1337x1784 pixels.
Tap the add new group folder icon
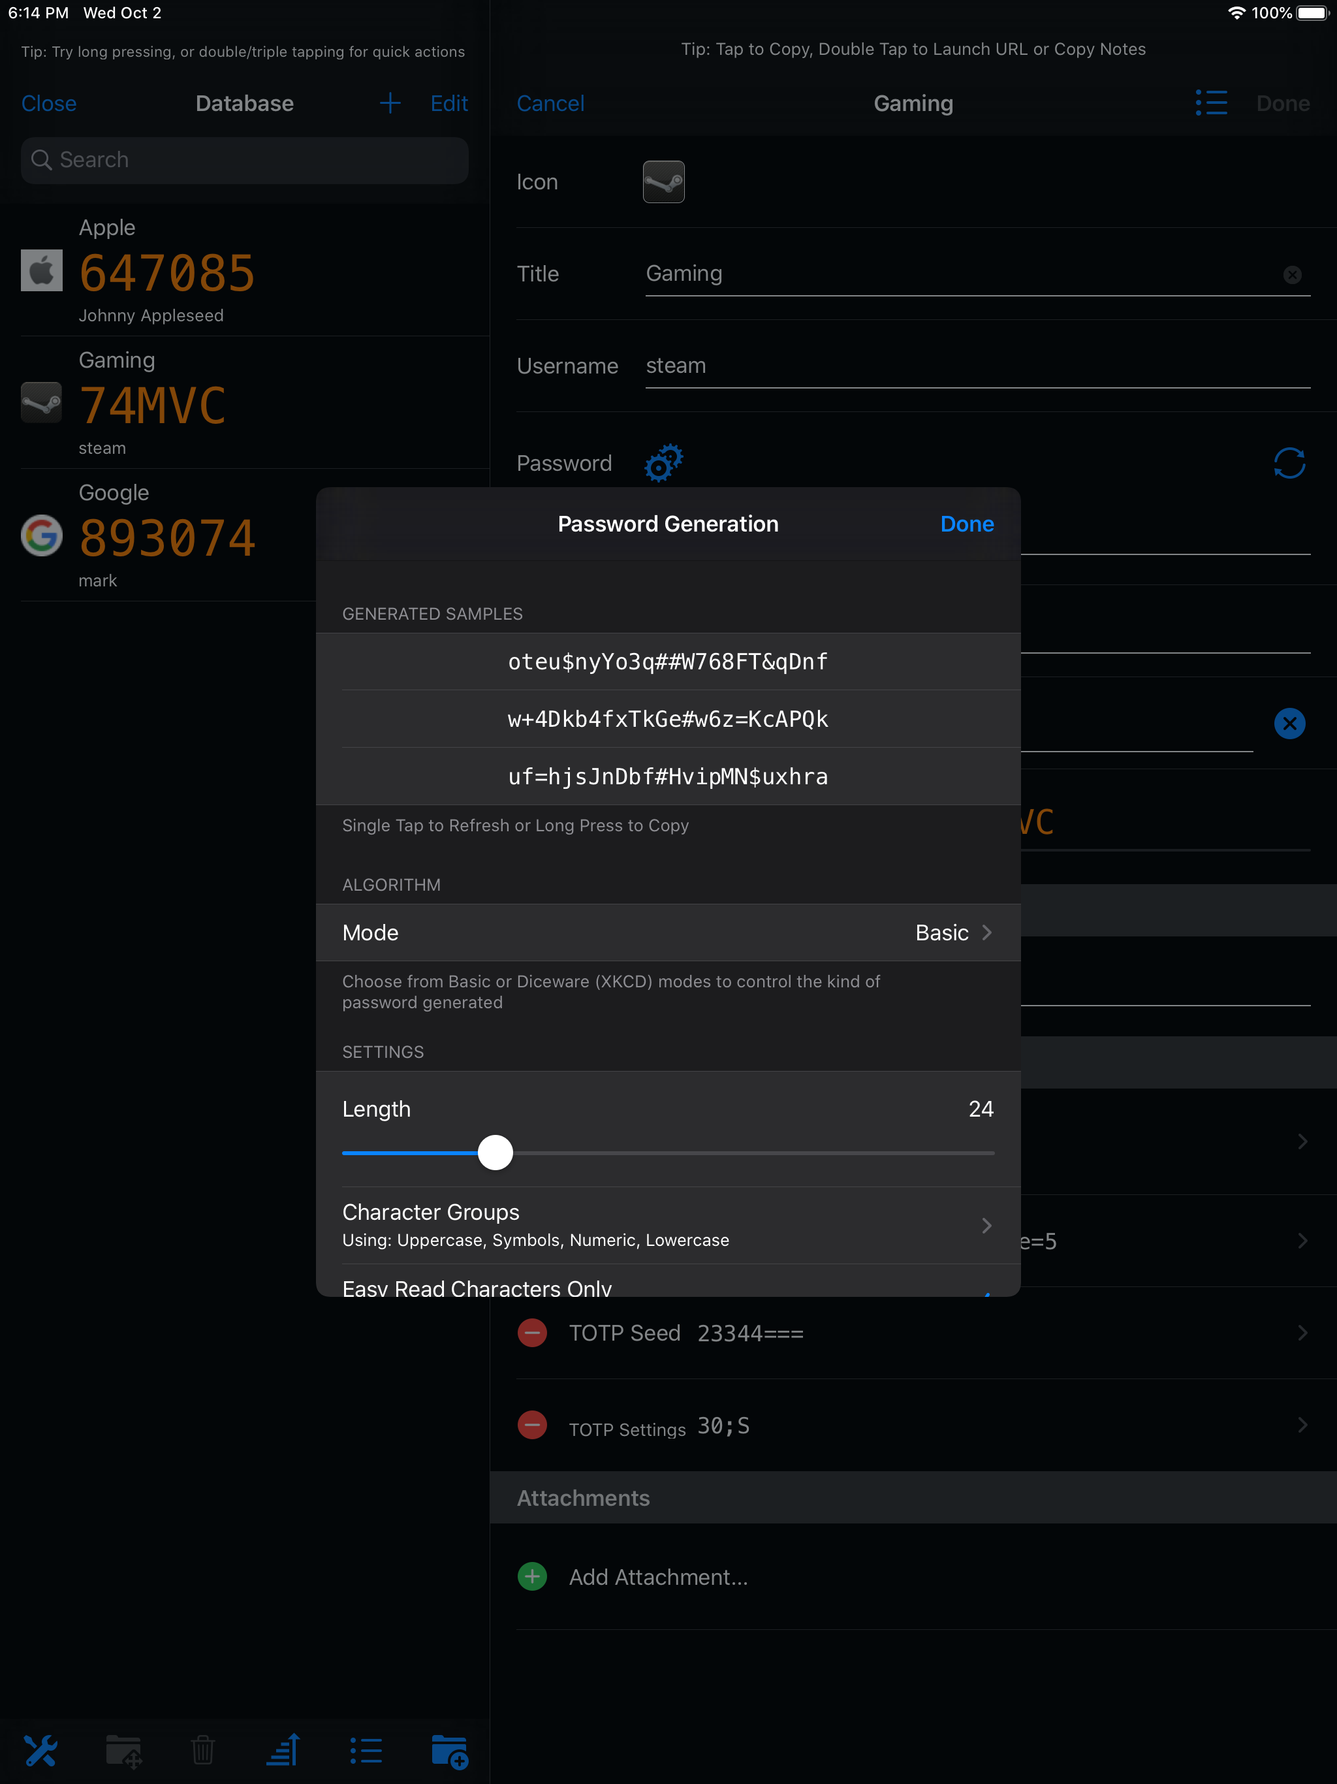[x=449, y=1750]
